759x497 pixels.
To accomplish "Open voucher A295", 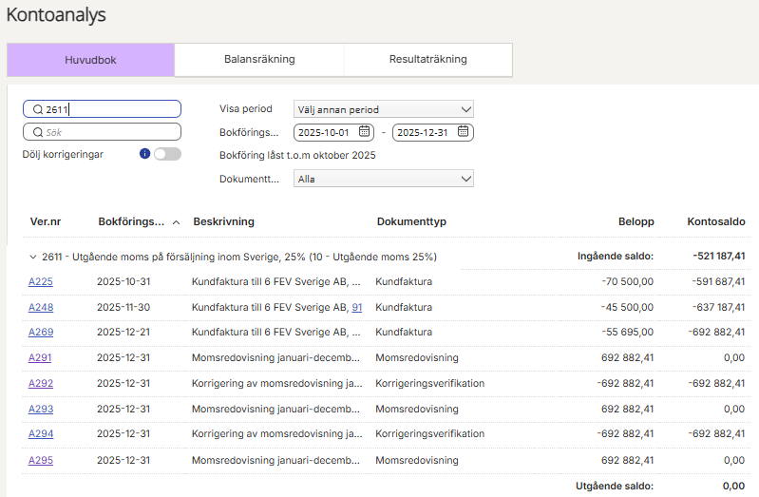I will [41, 460].
